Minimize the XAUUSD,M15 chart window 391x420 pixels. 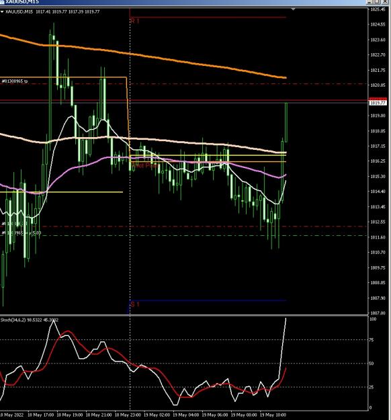[370, 1]
